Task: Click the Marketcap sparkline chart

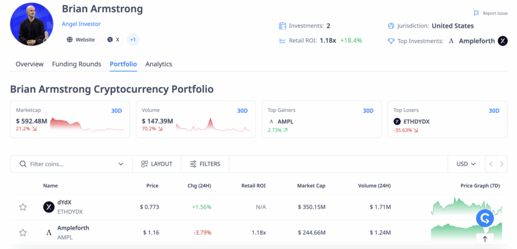Action: [87, 125]
